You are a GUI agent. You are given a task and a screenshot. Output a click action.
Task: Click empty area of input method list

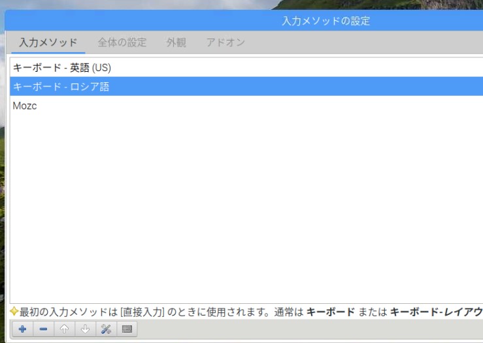point(242,209)
